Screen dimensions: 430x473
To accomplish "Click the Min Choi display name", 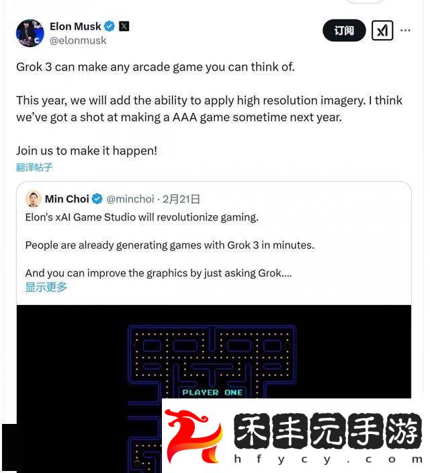I will (x=67, y=199).
